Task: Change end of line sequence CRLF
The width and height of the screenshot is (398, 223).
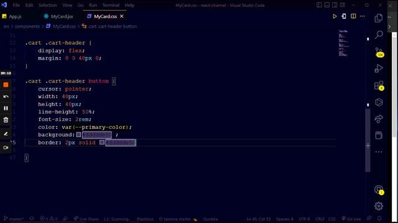Action: pos(320,219)
